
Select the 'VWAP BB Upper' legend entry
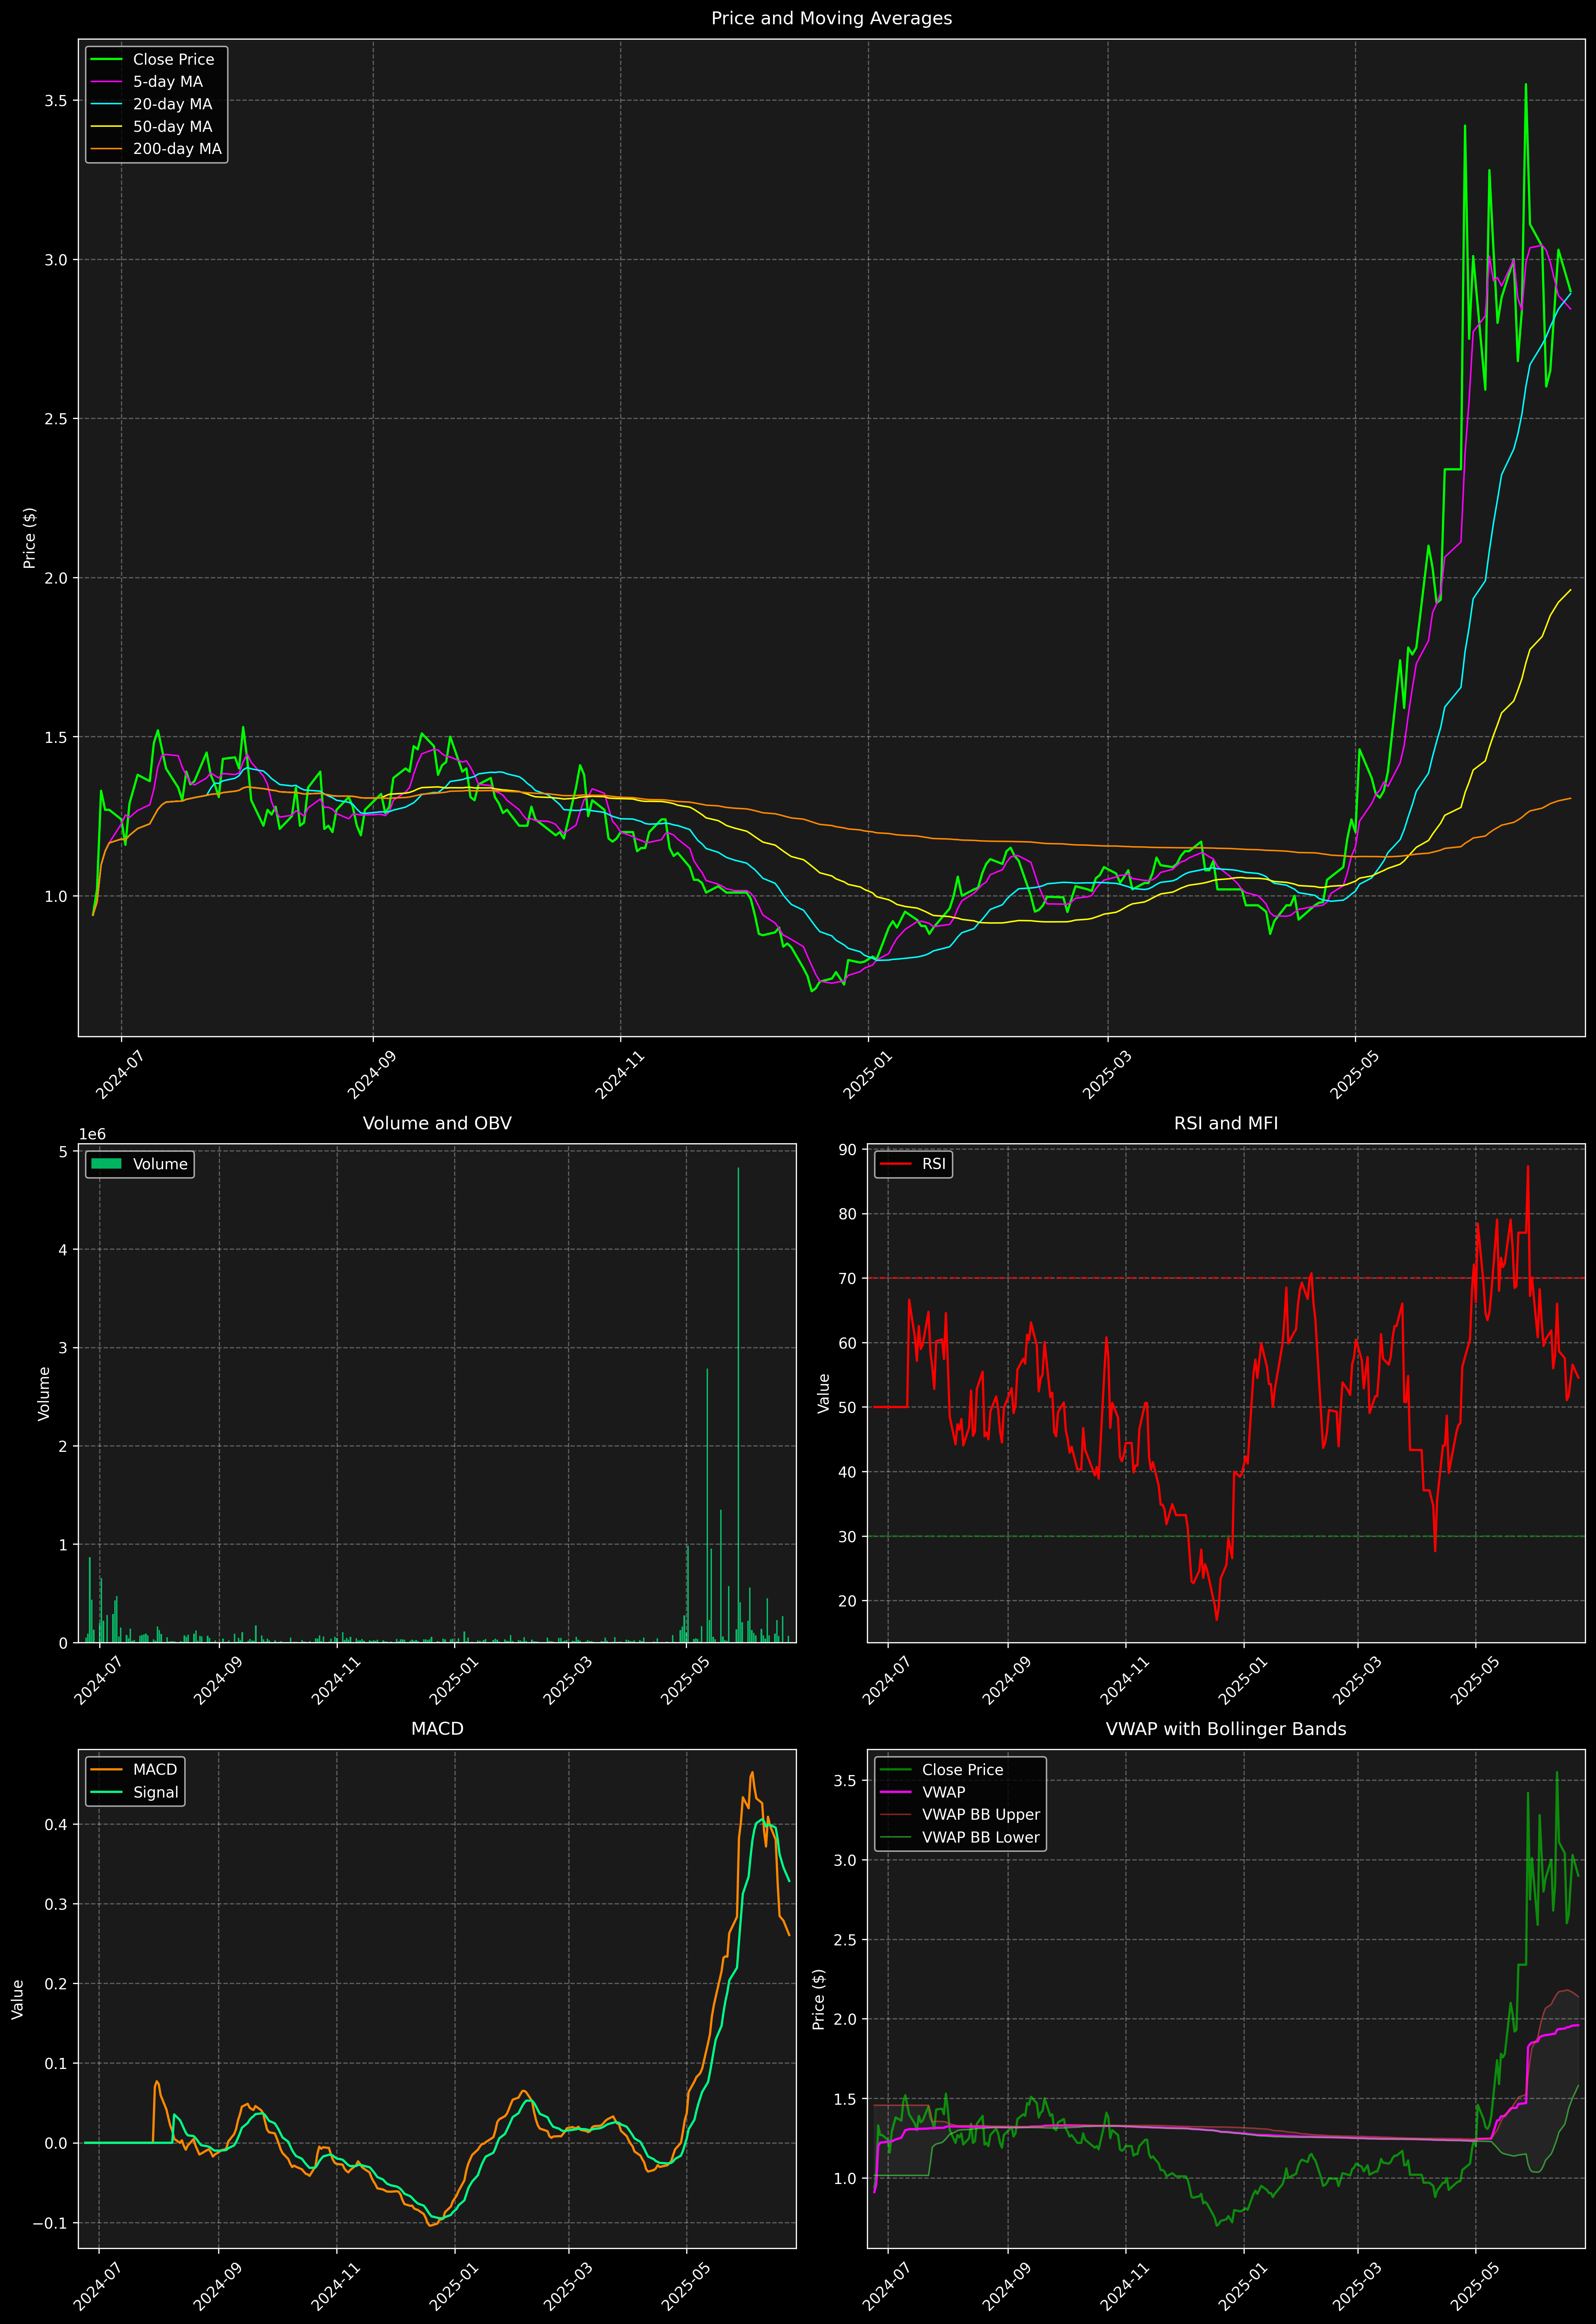click(x=960, y=1815)
